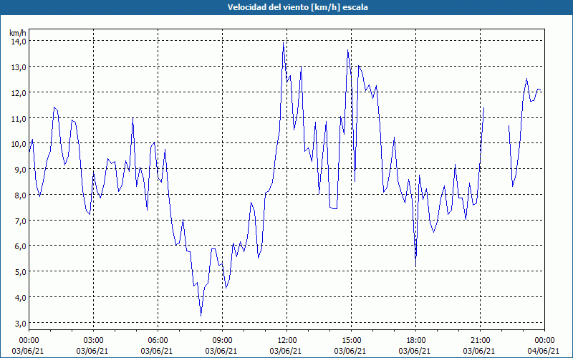This screenshot has width=573, height=358.
Task: Click the 03/06/21 date under 21:00
Action: (x=479, y=351)
